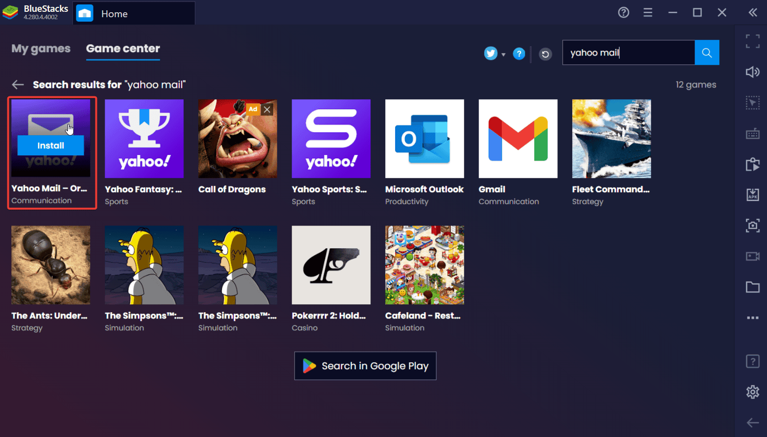Open Yahoo Sports app thumbnail
Screen dimensions: 767x437
point(331,139)
